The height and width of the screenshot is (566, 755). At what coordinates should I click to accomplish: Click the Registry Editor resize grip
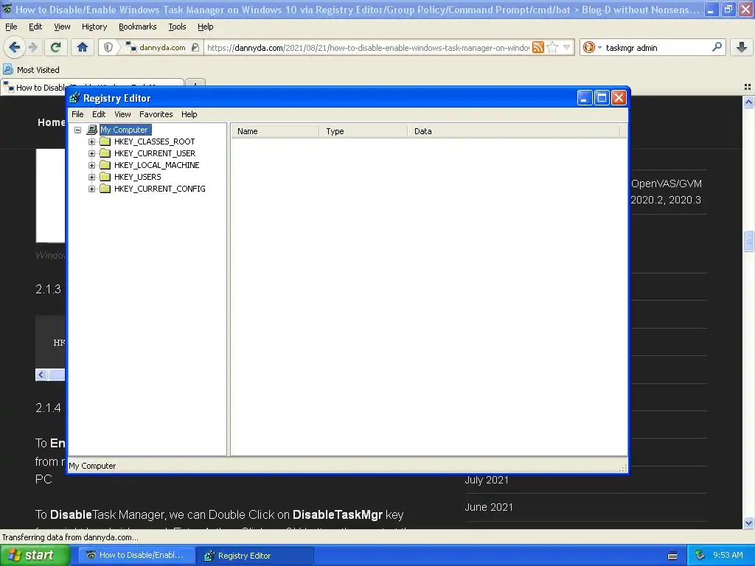pos(623,468)
